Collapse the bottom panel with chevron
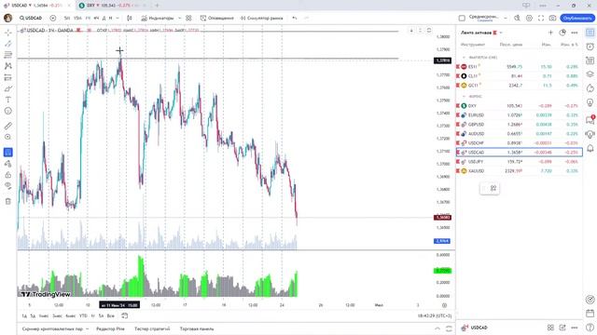 pyautogui.click(x=437, y=328)
